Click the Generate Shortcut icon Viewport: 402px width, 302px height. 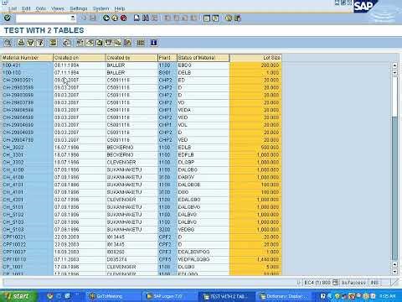[215, 18]
